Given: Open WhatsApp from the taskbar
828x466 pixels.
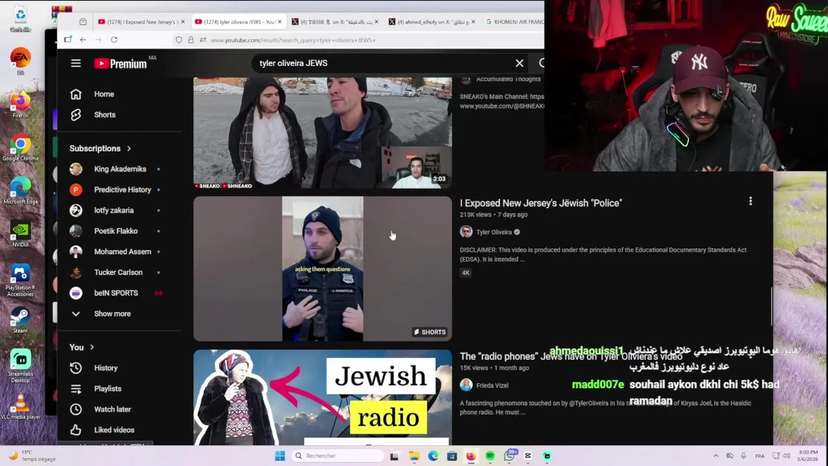Looking at the screenshot, I should coord(509,456).
